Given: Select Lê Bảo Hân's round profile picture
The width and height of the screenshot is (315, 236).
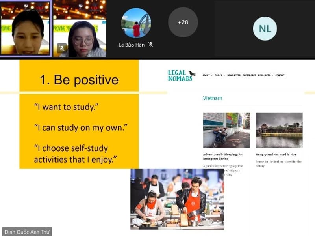Looking at the screenshot, I should 136,23.
